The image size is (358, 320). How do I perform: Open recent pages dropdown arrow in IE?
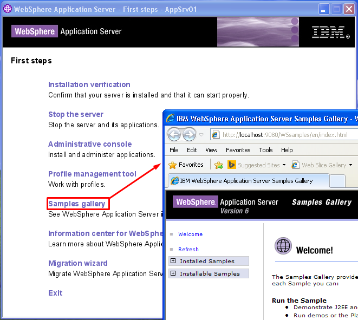(x=201, y=135)
